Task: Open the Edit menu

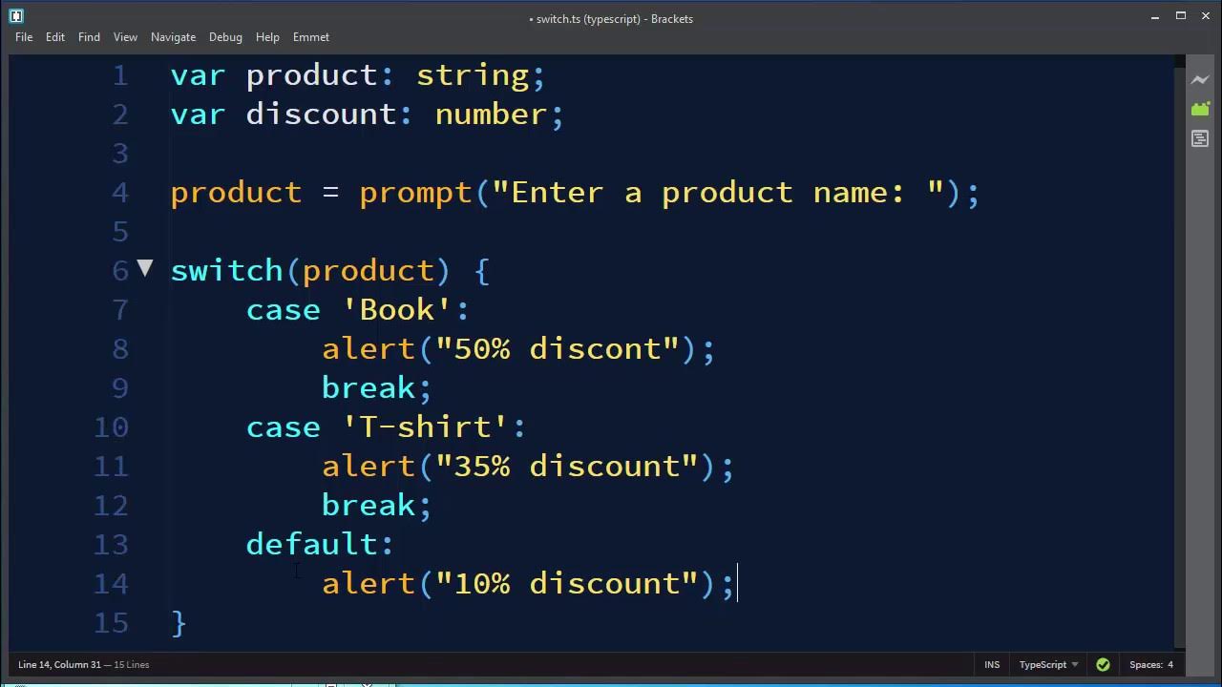Action: point(55,37)
